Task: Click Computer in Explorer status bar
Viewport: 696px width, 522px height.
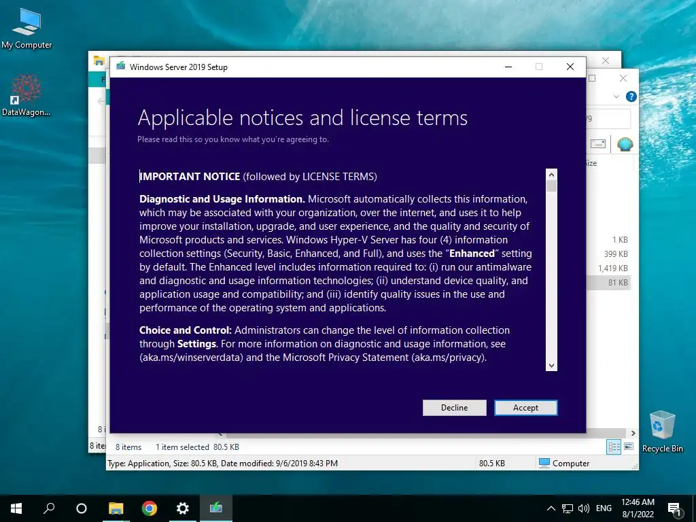Action: tap(563, 463)
